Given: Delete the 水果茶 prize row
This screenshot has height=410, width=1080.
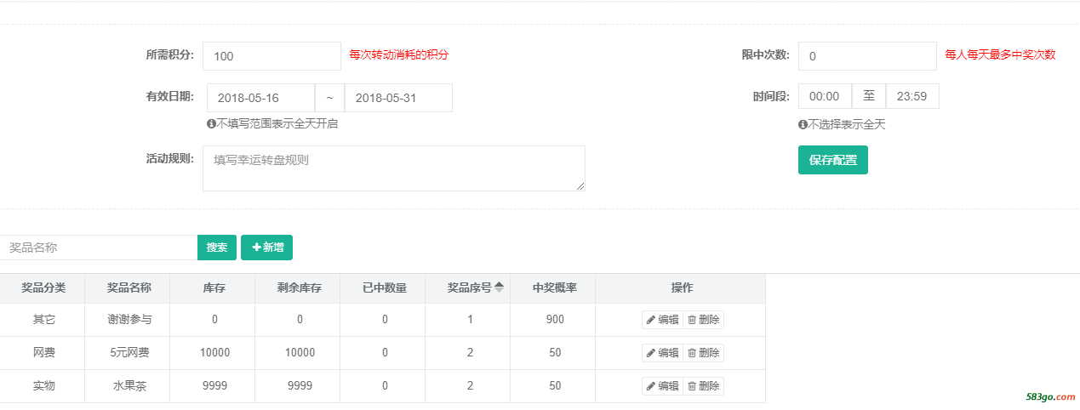Looking at the screenshot, I should coord(703,386).
